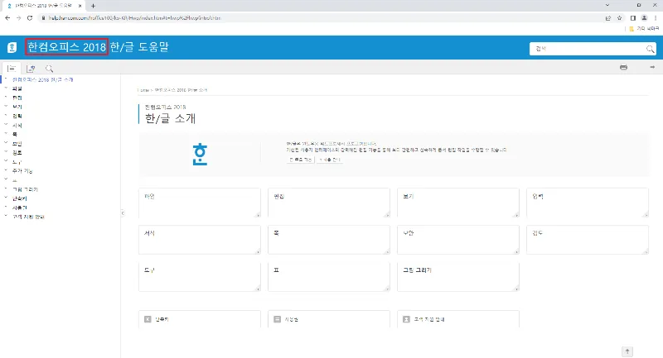Click the share icon in the address bar
The height and width of the screenshot is (358, 663).
coord(608,17)
